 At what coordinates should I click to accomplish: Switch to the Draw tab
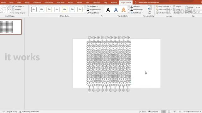coord(19,3)
